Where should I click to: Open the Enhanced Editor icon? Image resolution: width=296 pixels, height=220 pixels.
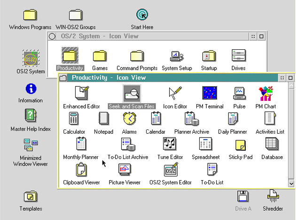pyautogui.click(x=82, y=93)
